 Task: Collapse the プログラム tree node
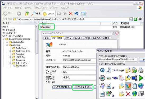14,66
